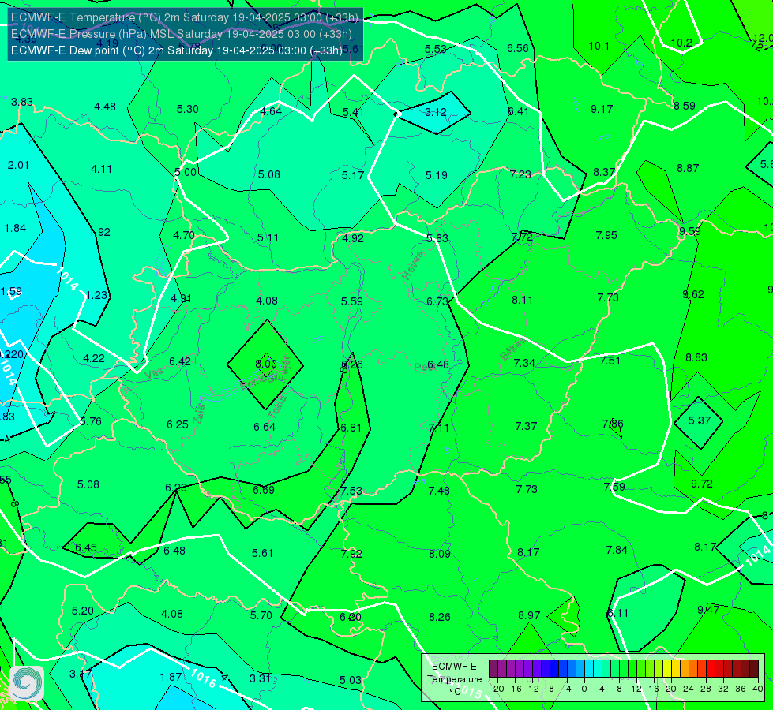The image size is (773, 710).
Task: Click the 5.19 grid value
Action: 437,175
